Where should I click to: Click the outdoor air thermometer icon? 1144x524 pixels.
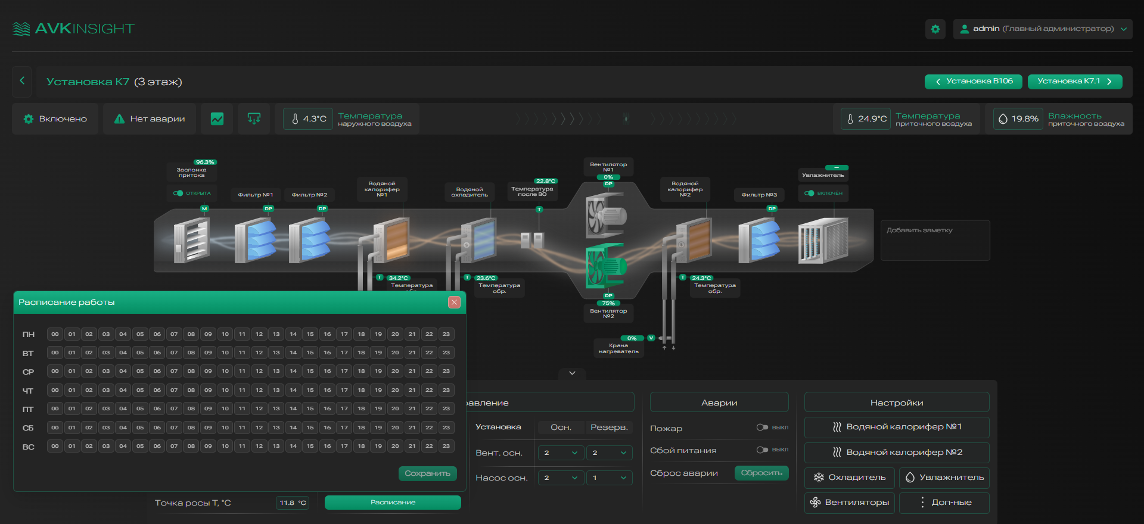pyautogui.click(x=295, y=118)
